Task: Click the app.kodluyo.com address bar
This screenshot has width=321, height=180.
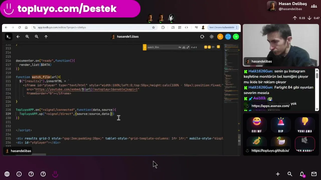Action: pos(94,27)
